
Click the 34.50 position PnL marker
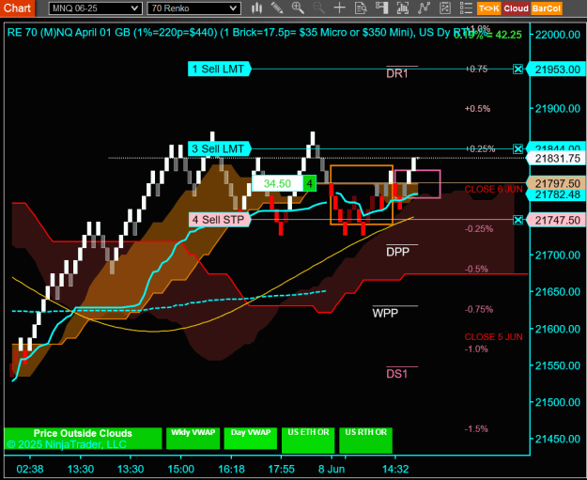tap(277, 183)
